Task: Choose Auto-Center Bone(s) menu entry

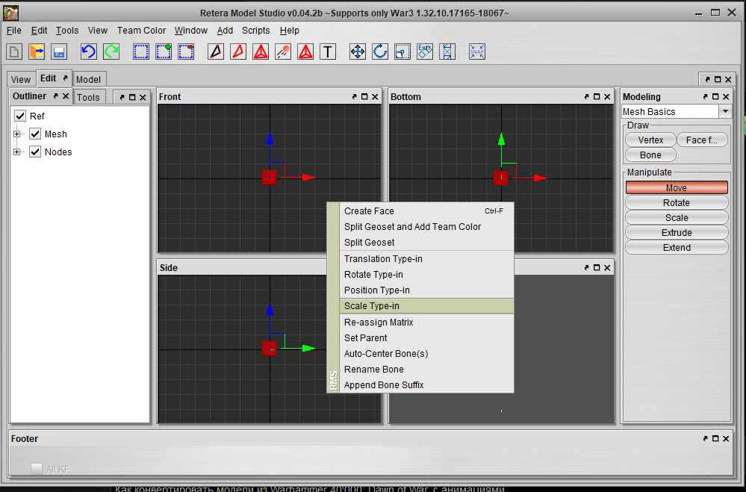Action: click(426, 354)
